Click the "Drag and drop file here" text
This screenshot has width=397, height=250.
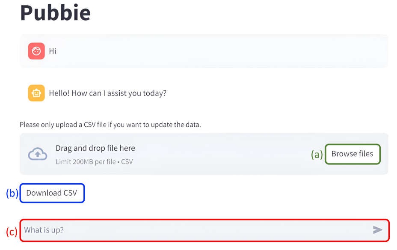[95, 148]
